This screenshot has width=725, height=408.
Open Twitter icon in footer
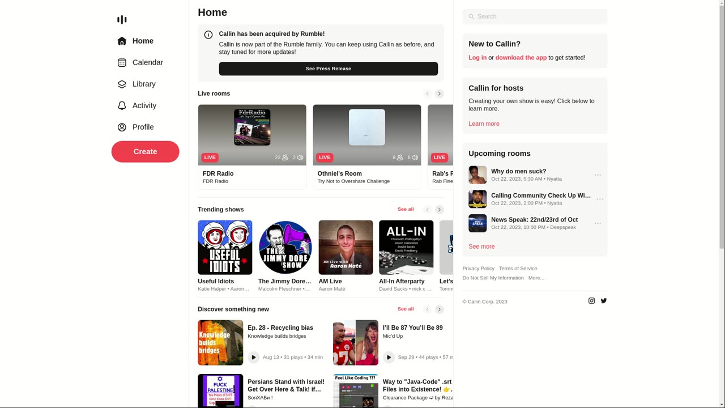604,301
